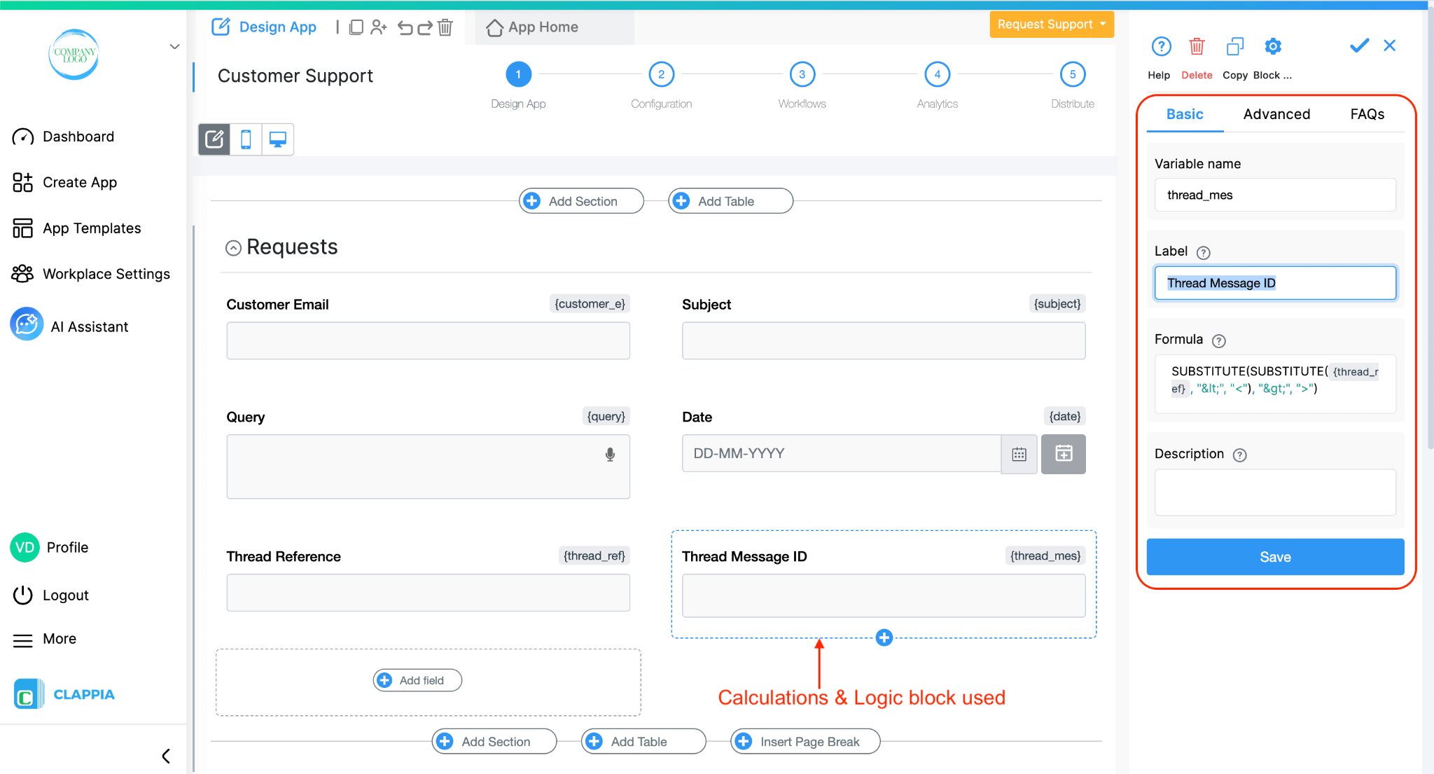Expand the company logo dropdown chevron
The image size is (1434, 774).
coord(174,47)
